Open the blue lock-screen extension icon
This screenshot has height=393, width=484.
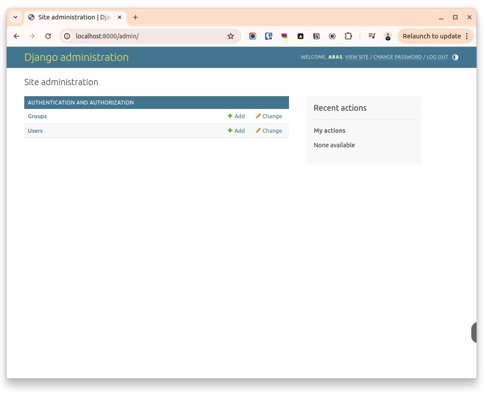pyautogui.click(x=269, y=36)
